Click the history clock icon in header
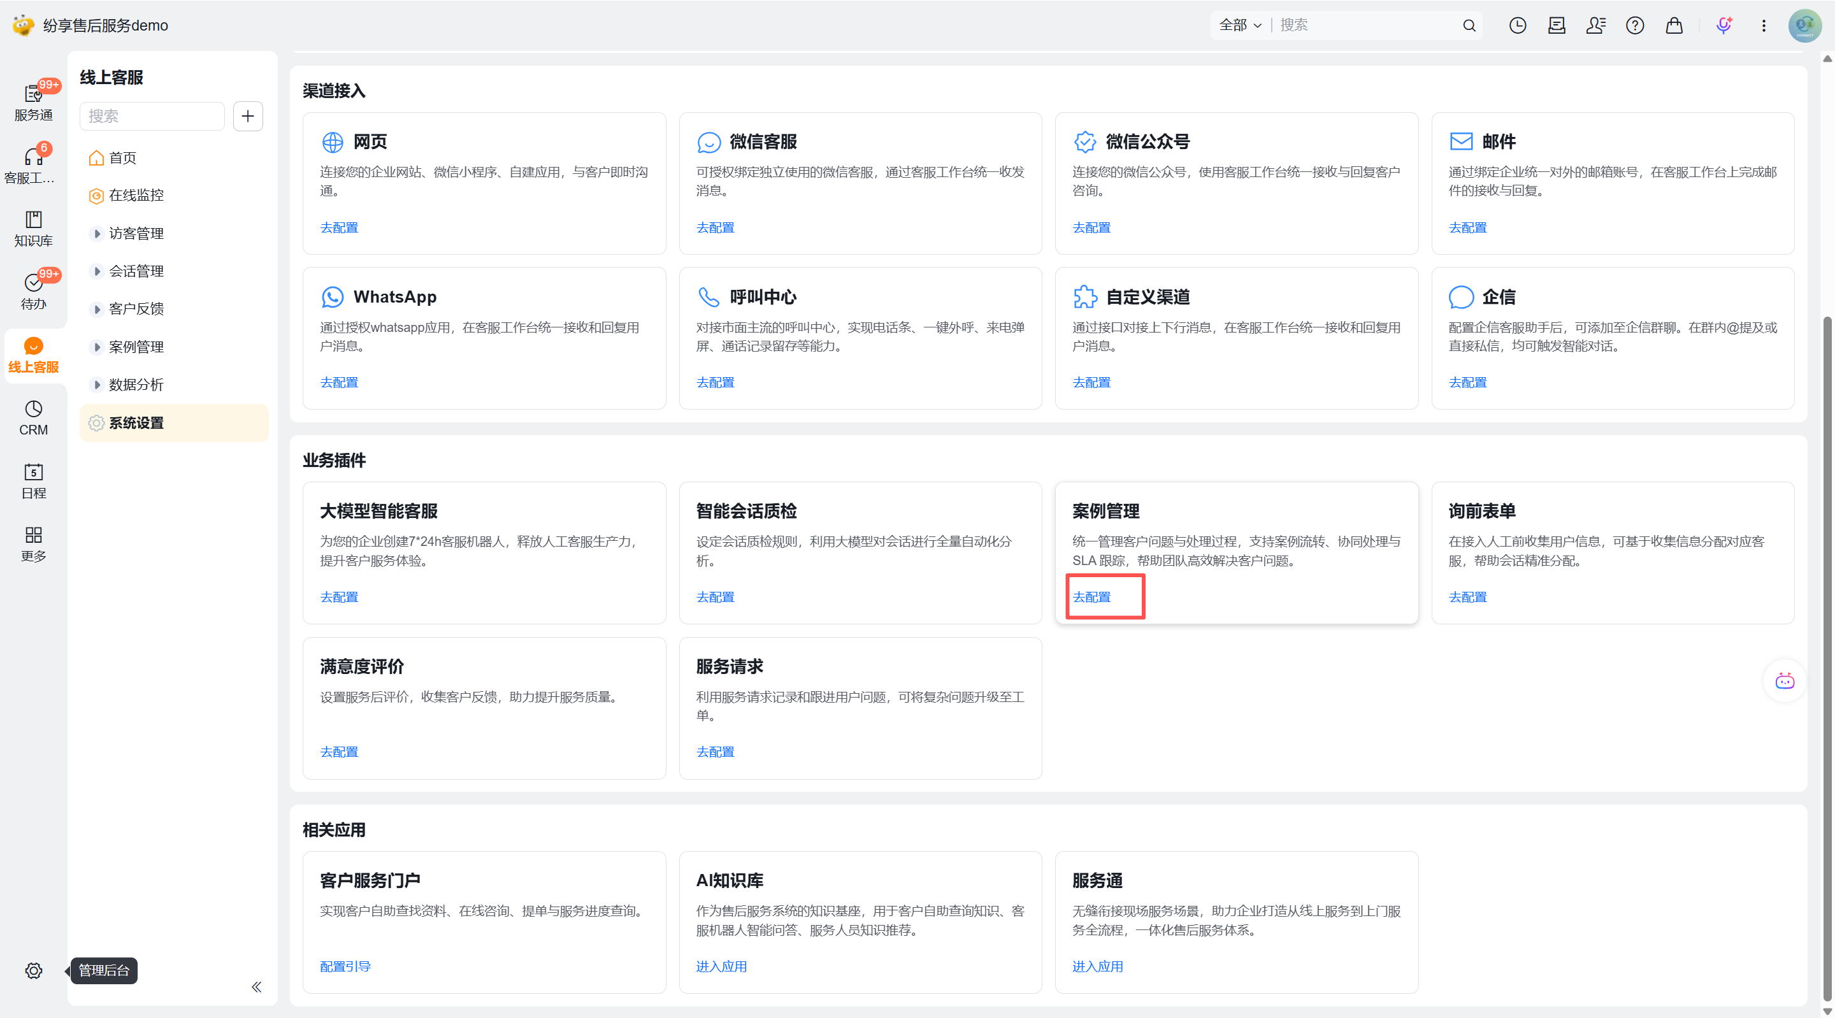The height and width of the screenshot is (1018, 1835). tap(1517, 25)
